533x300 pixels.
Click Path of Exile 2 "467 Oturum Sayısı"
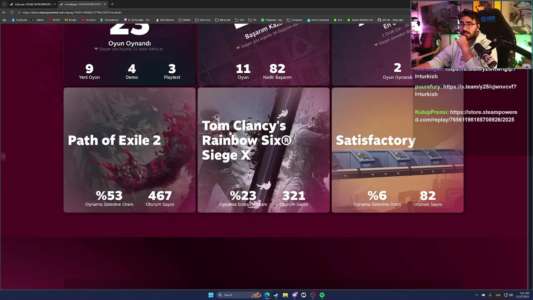pos(160,198)
